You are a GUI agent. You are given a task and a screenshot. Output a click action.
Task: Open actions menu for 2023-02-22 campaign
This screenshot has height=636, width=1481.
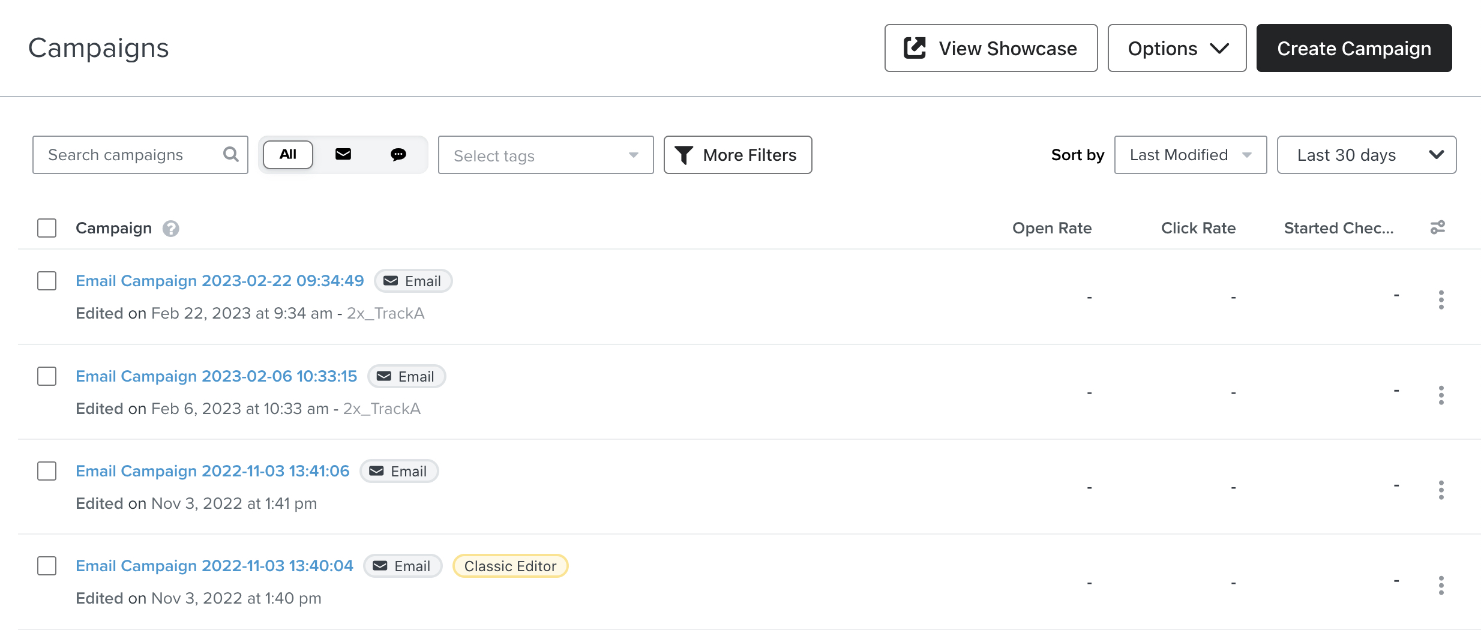point(1441,299)
